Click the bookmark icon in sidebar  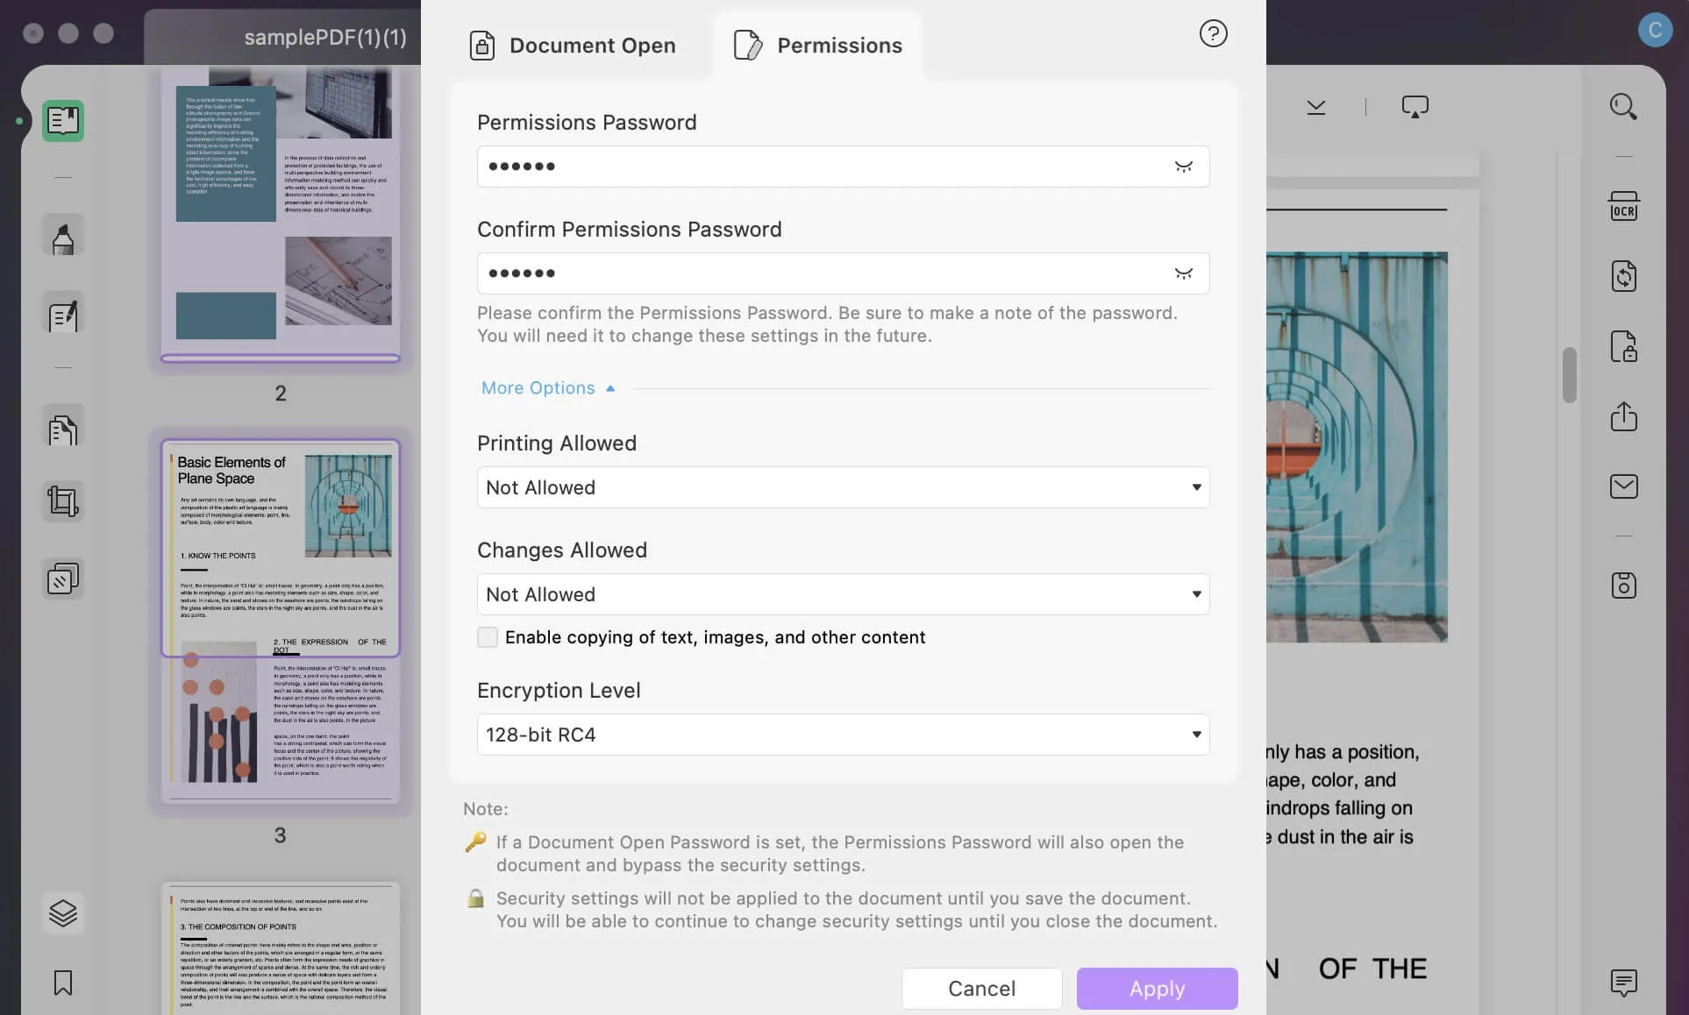[61, 983]
